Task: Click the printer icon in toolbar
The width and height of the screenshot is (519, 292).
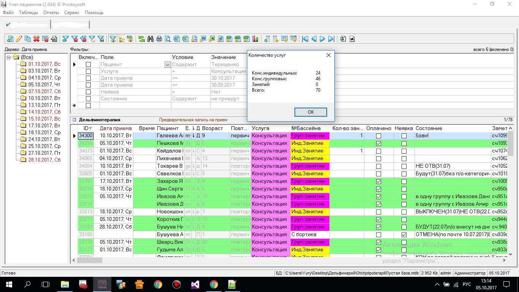Action: point(159,39)
